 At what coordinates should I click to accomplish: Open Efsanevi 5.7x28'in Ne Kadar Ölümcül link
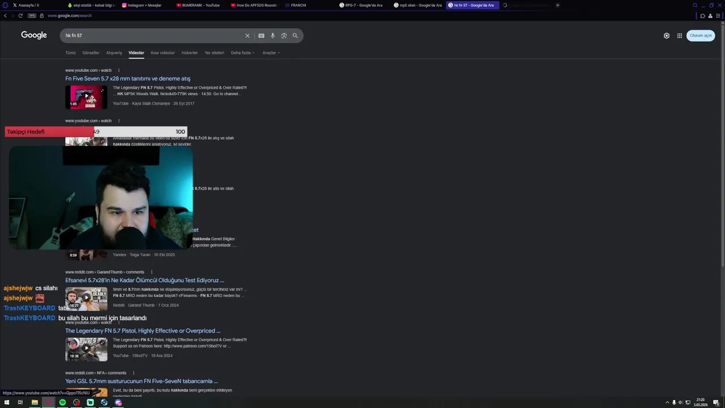tap(144, 280)
